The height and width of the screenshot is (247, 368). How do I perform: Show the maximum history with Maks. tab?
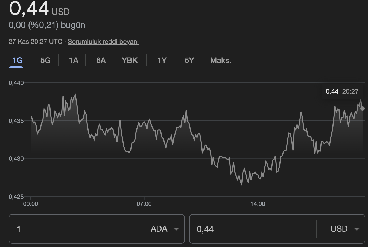tap(220, 60)
